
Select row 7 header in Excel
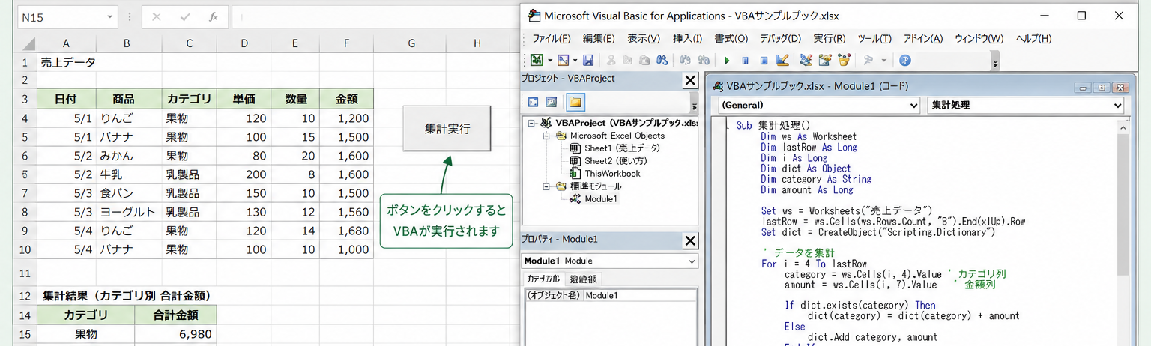tap(25, 195)
